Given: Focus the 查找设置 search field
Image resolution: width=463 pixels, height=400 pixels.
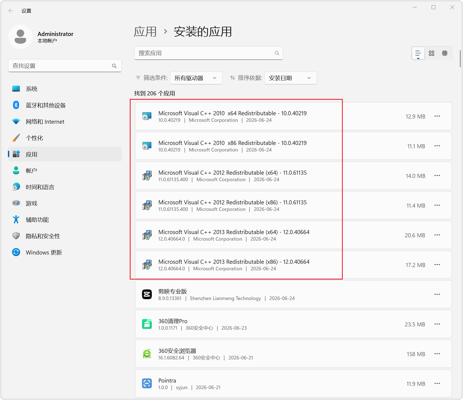Looking at the screenshot, I should pyautogui.click(x=65, y=66).
